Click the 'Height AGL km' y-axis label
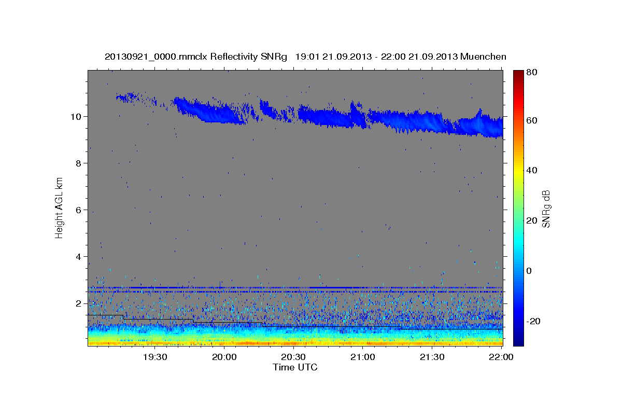Screen dimensions: 622x415 click(x=59, y=208)
